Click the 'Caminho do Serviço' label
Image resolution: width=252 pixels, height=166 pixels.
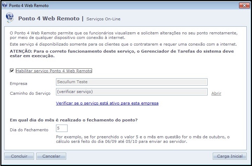(30, 93)
